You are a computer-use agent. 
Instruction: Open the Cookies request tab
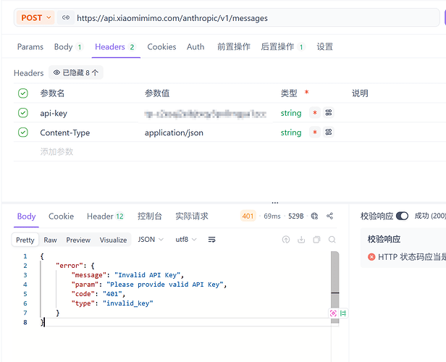(x=161, y=46)
